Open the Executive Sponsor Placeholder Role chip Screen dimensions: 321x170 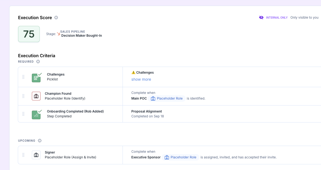pos(180,157)
